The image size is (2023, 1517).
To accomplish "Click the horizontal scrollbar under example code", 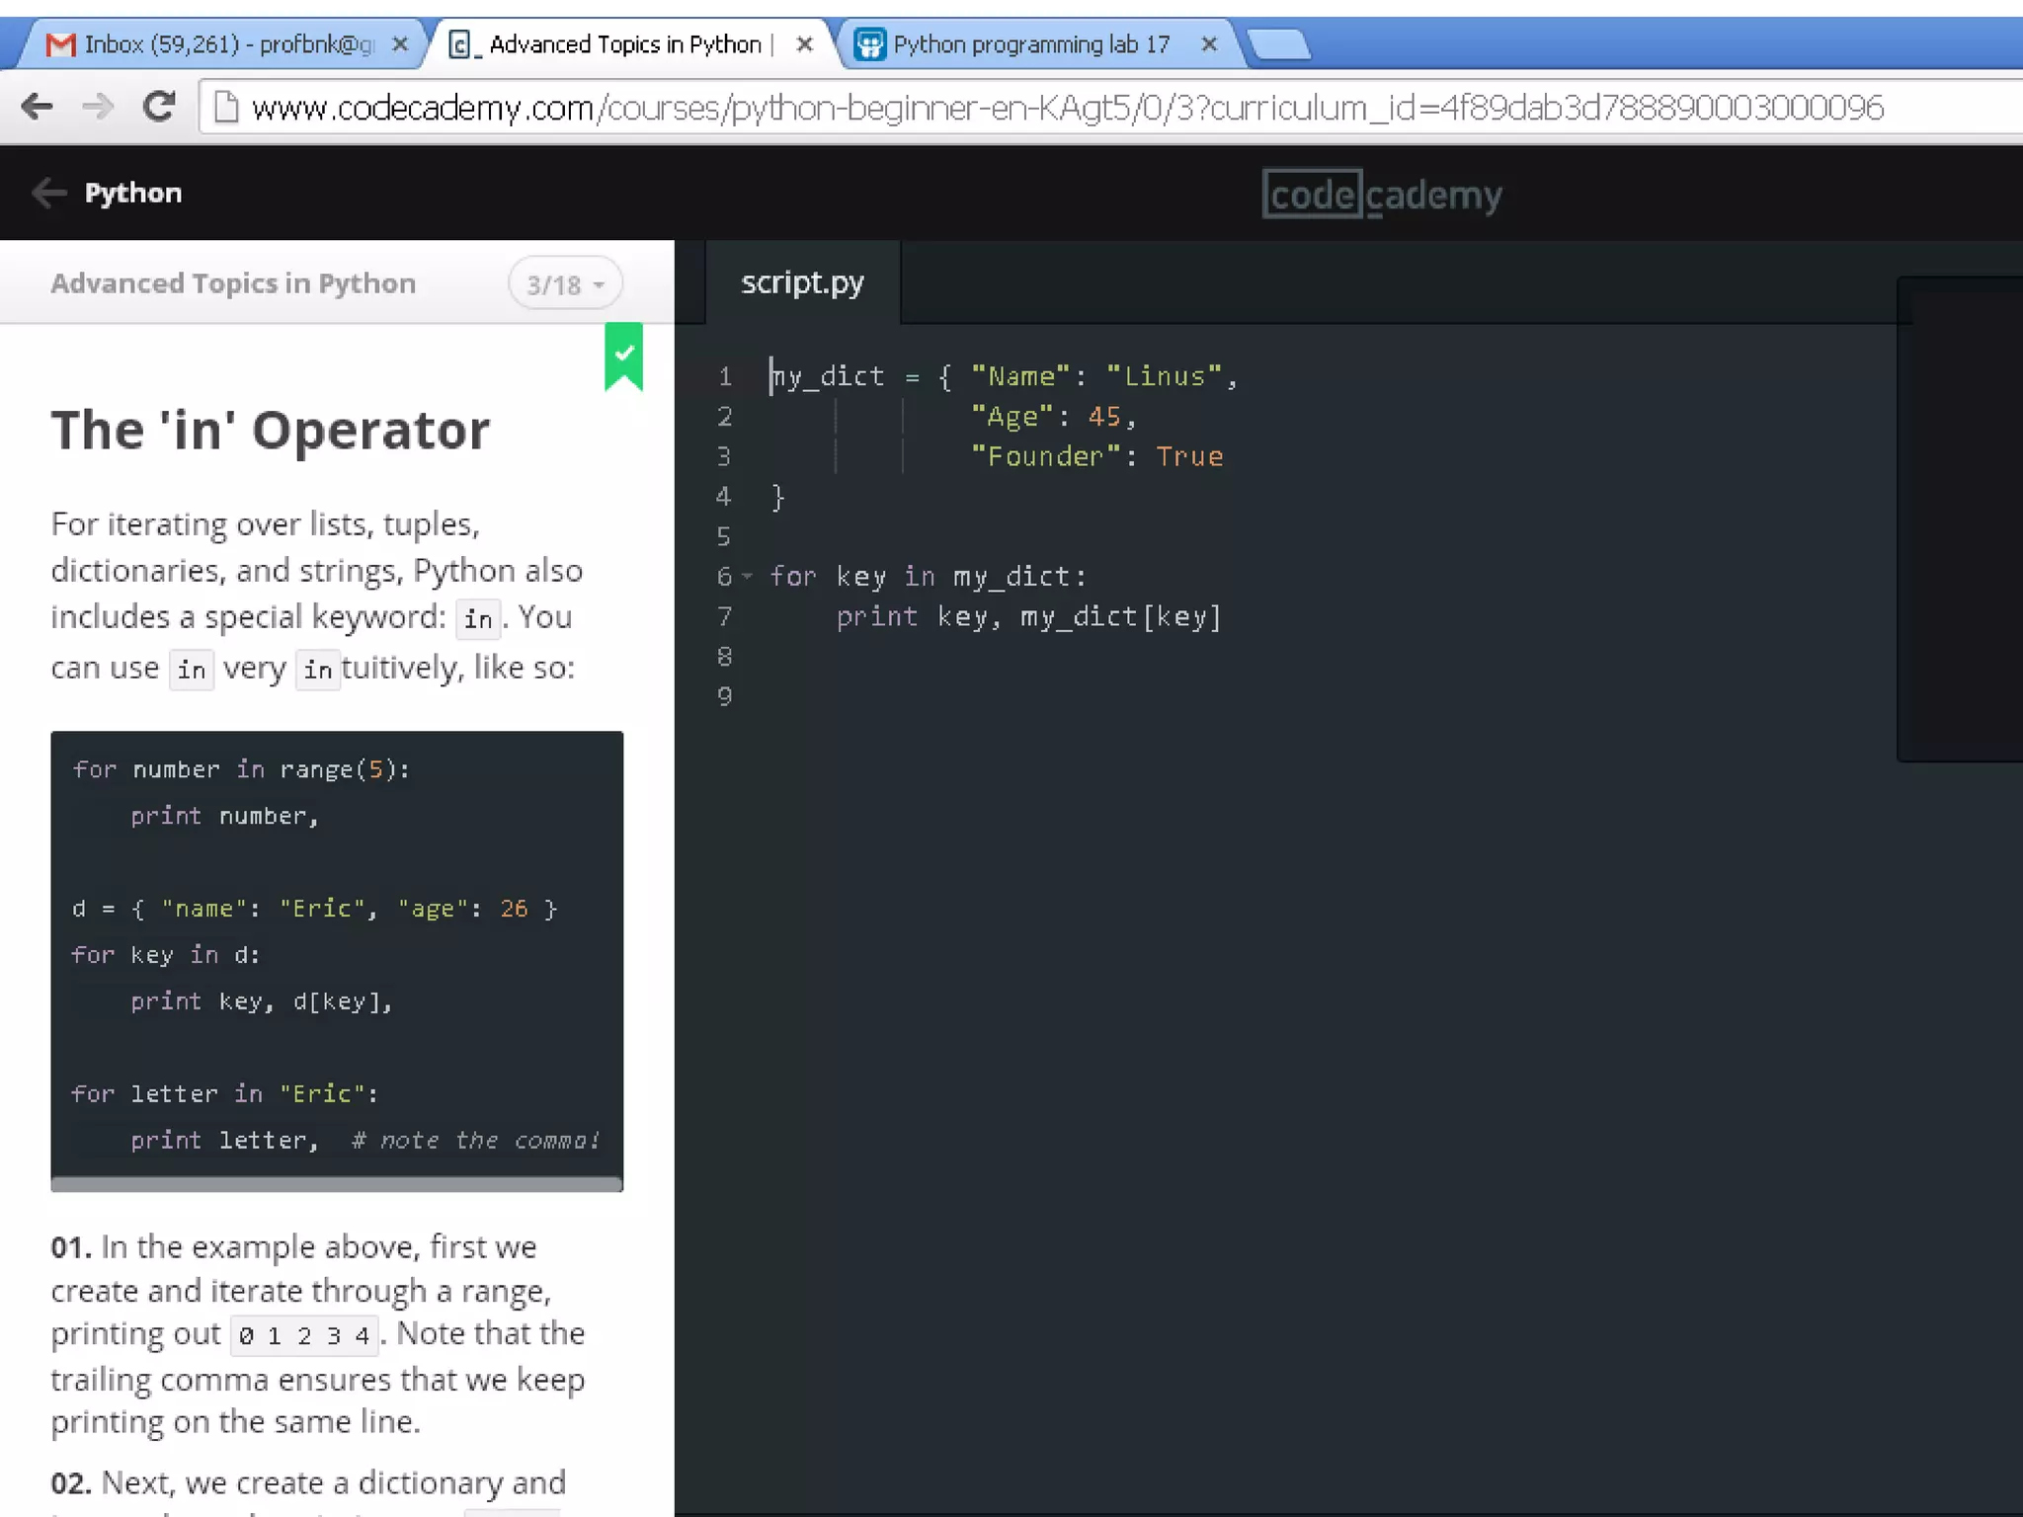I will pos(337,1183).
